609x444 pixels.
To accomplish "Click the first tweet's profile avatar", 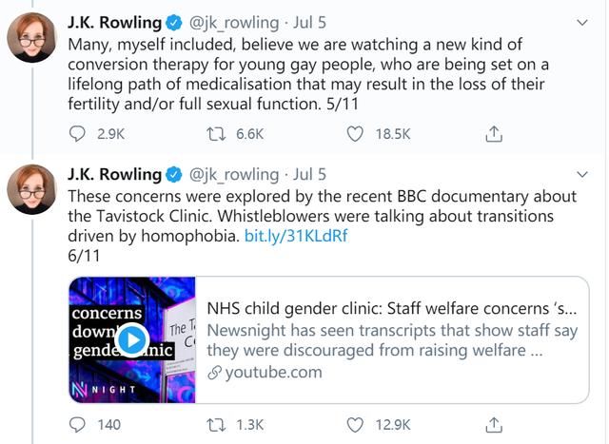I will tap(30, 38).
